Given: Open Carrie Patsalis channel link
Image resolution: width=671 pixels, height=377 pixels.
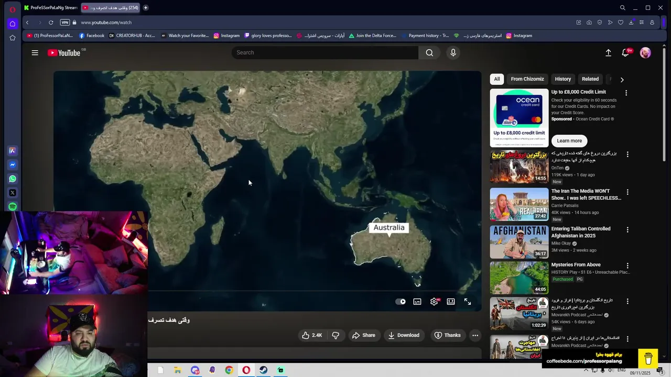Looking at the screenshot, I should point(565,206).
